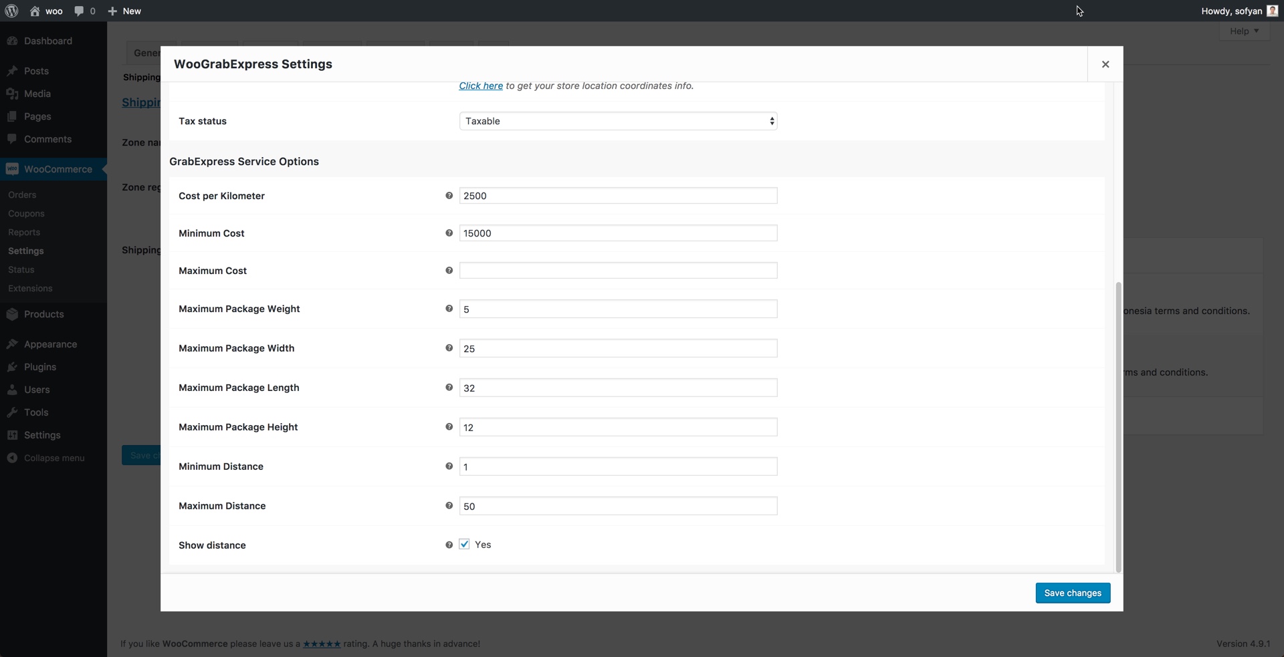Click the modal's vertical scrollbar
Image resolution: width=1284 pixels, height=657 pixels.
(1118, 428)
